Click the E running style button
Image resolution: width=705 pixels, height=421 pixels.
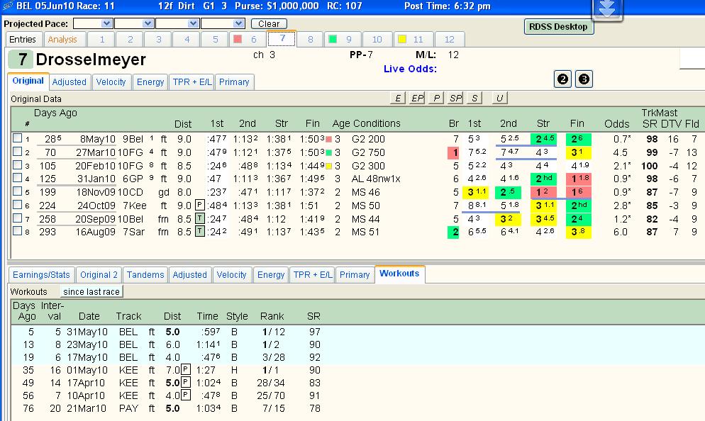tap(397, 98)
